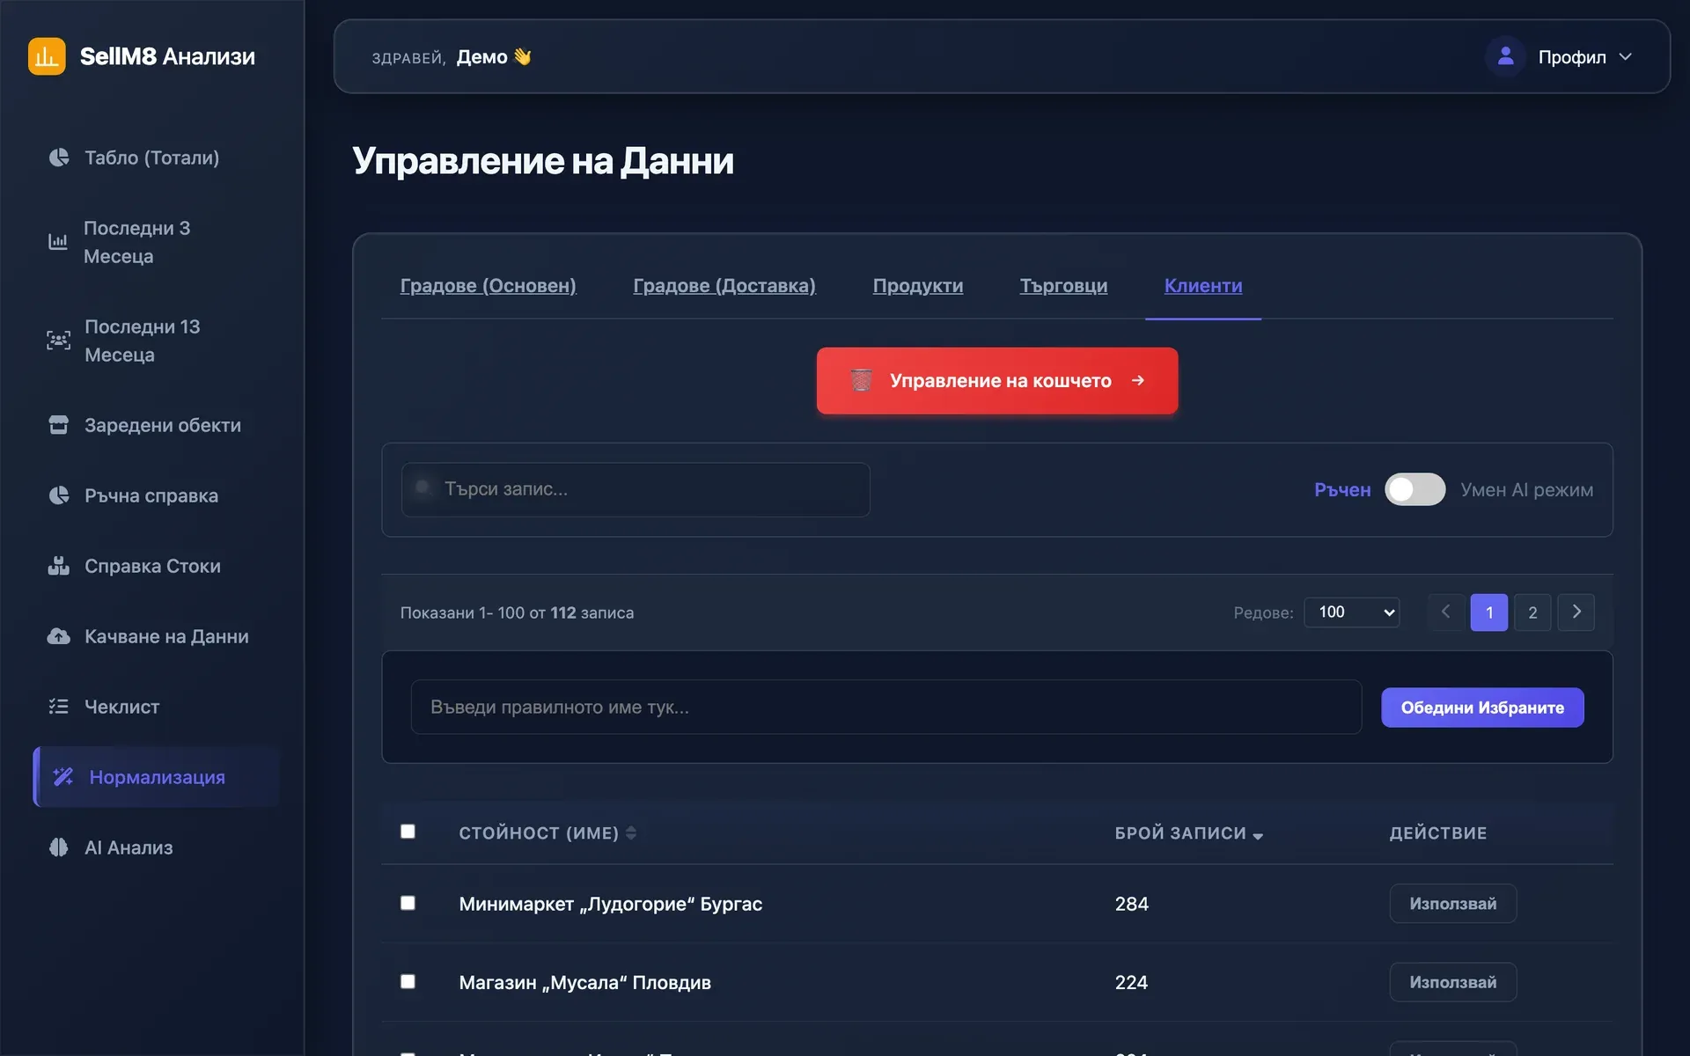Open the Профил dropdown chevron
This screenshot has height=1056, width=1690.
(x=1625, y=57)
